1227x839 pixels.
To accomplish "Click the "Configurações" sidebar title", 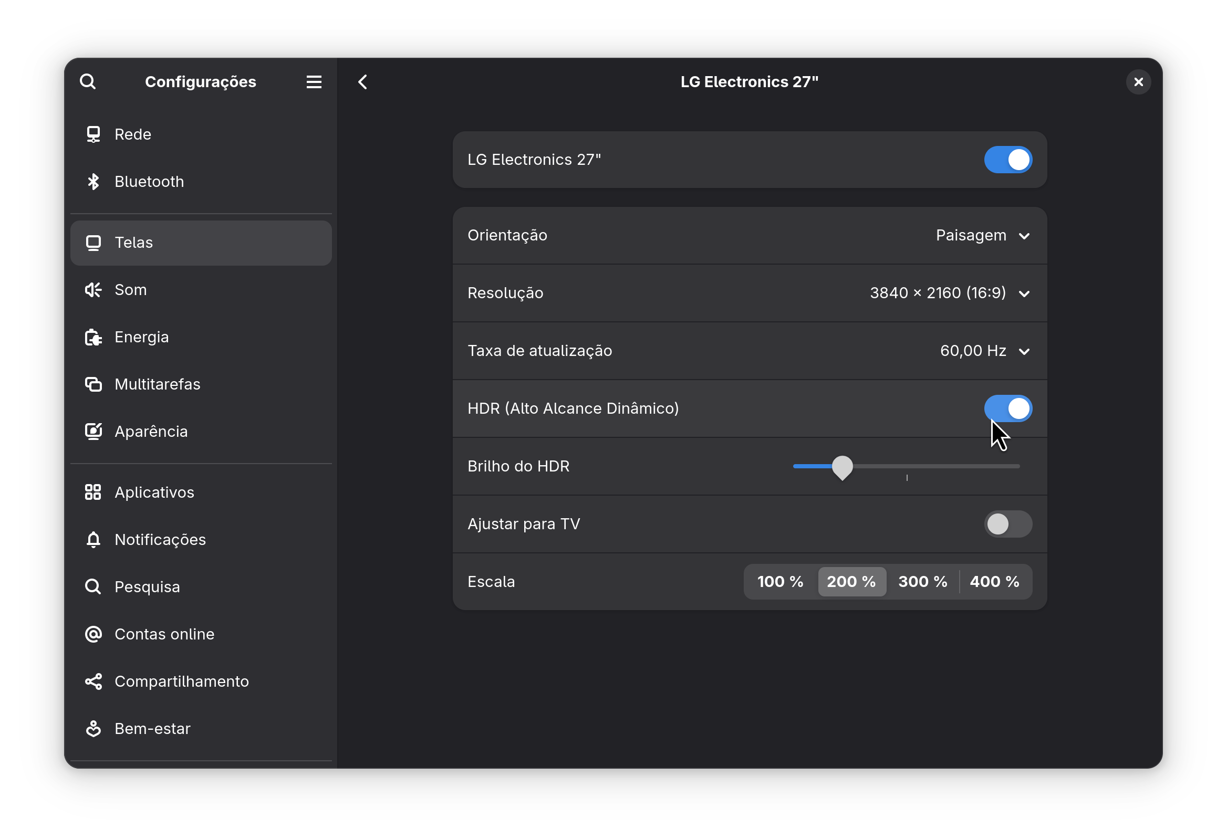I will click(201, 82).
